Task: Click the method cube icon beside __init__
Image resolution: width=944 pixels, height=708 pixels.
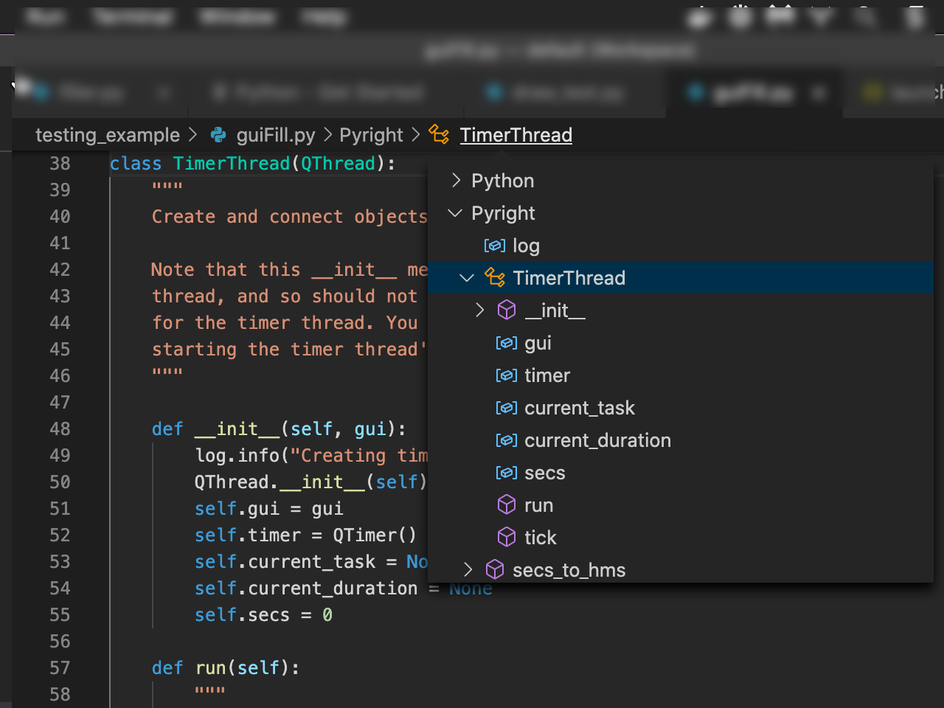Action: tap(507, 310)
